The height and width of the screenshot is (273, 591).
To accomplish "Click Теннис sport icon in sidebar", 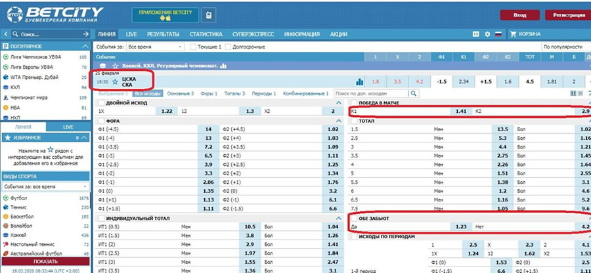I will coord(6,207).
